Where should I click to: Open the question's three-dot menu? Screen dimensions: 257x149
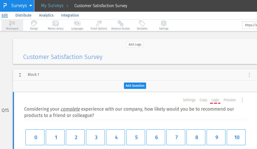click(242, 100)
